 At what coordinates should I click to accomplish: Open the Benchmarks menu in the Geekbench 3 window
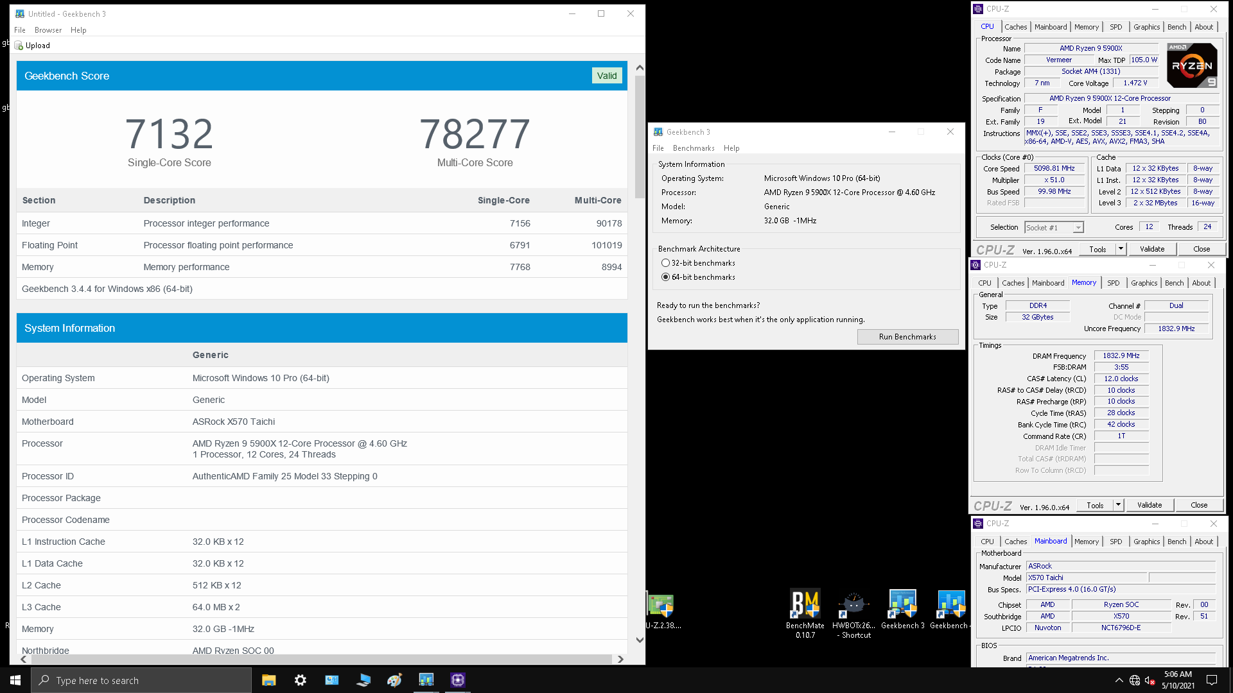click(694, 148)
